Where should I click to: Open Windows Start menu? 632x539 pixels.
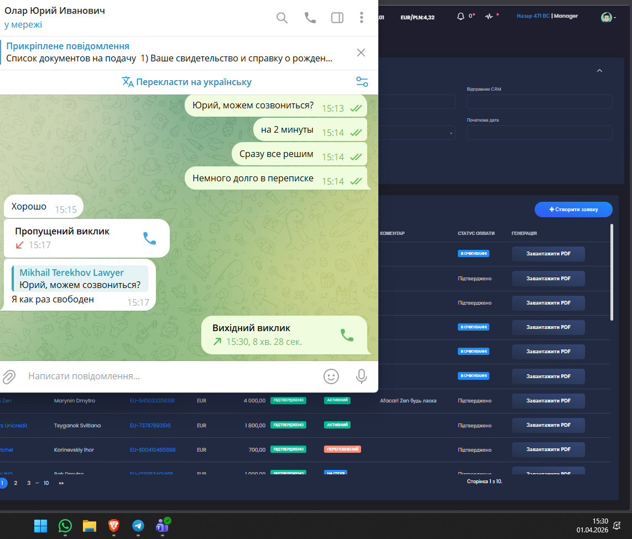(x=41, y=526)
